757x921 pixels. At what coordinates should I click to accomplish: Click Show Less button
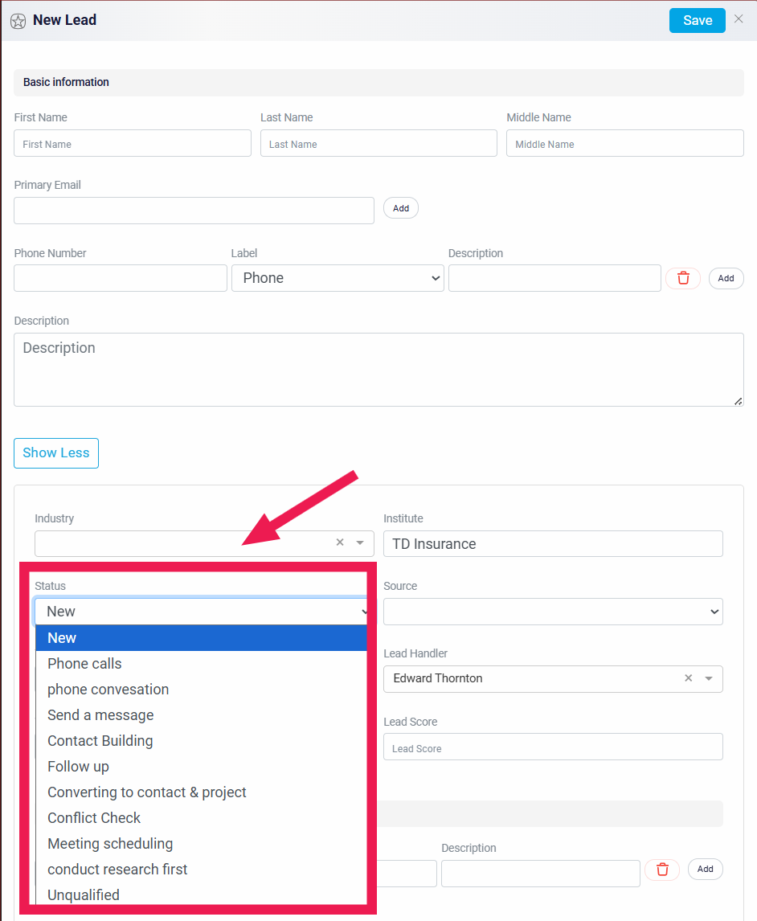pyautogui.click(x=56, y=452)
